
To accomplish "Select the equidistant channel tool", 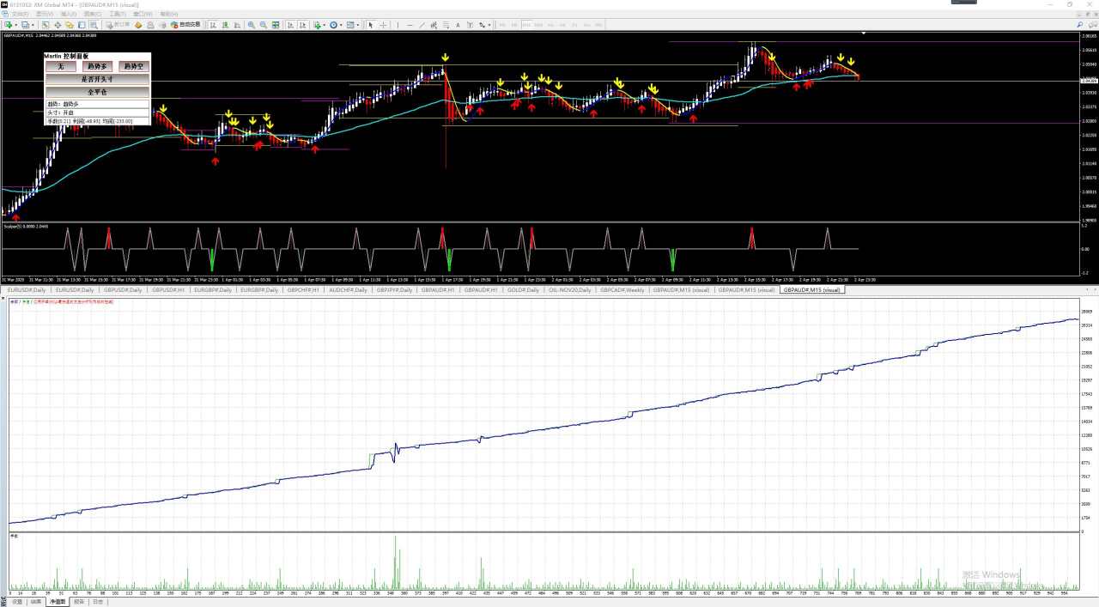I will tap(434, 25).
